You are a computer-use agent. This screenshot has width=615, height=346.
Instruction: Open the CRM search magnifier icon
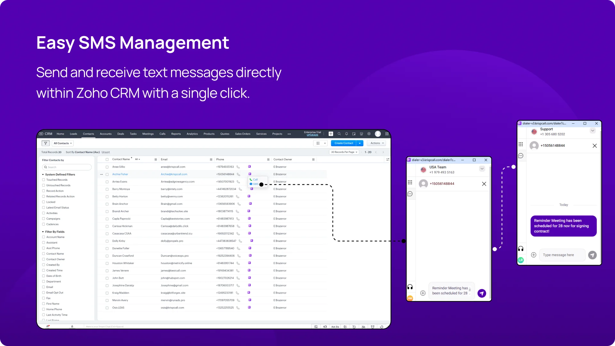tap(339, 134)
